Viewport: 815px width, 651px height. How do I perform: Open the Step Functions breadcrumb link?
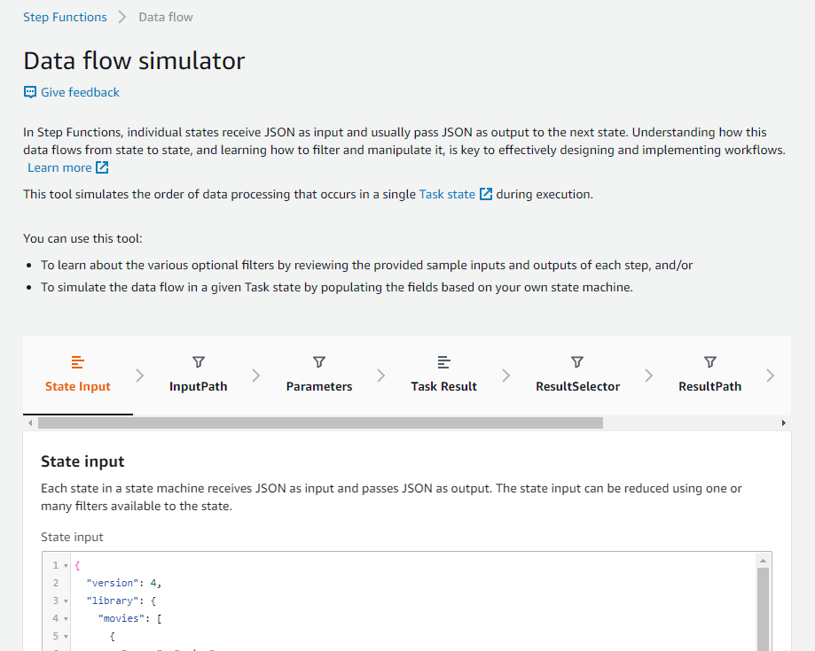tap(64, 16)
